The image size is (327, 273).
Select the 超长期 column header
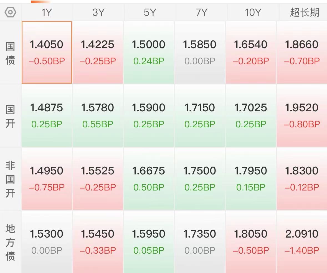[x=305, y=12]
